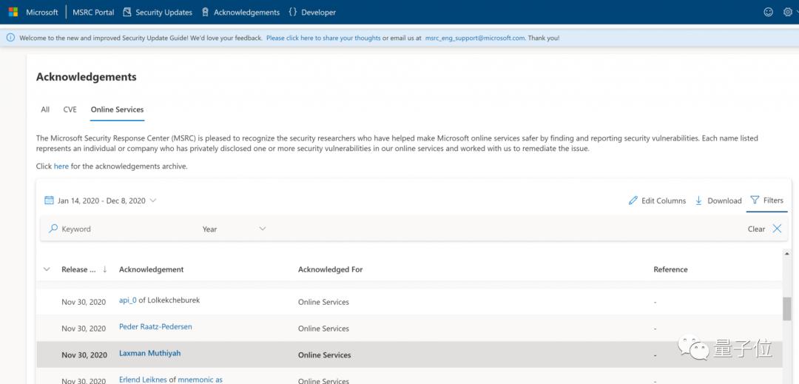Expand the date range Jan 14 - Dec 8 dropdown

click(153, 201)
